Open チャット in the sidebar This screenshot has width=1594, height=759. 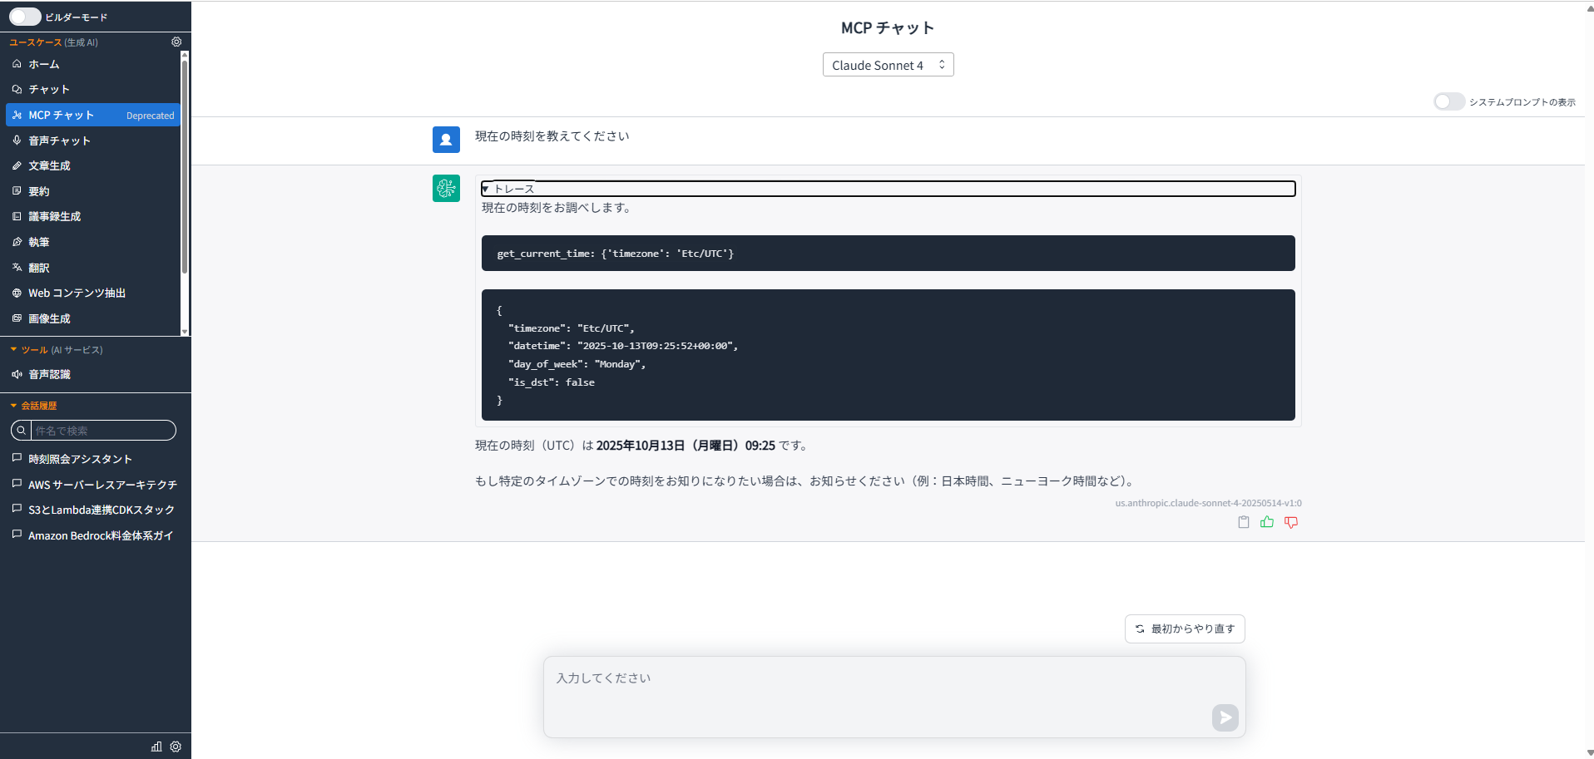[x=92, y=89]
